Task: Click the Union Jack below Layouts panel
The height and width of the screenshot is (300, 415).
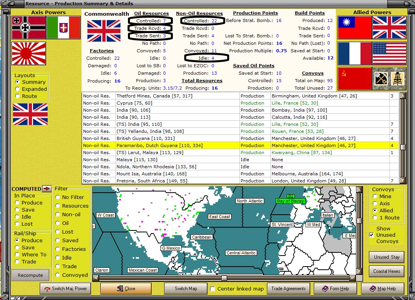Action: point(30,114)
